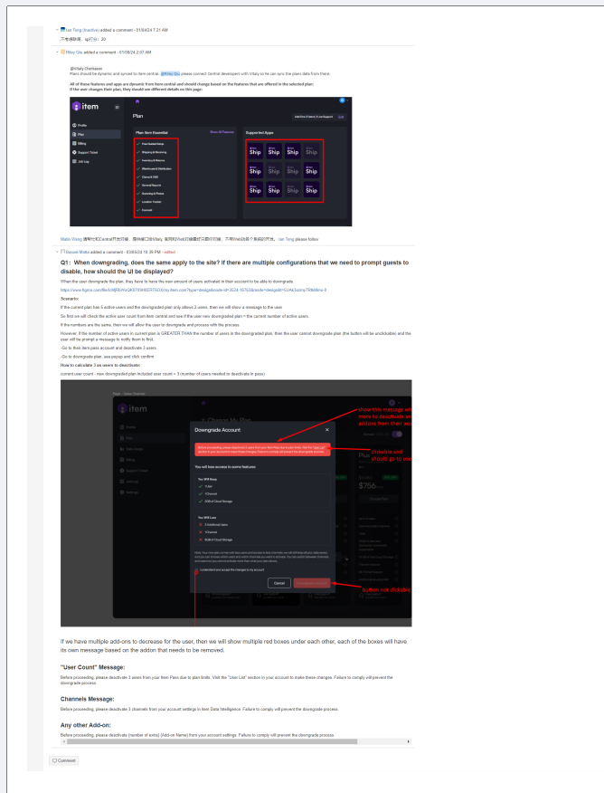
Task: Collapse Riley Qiu's comment from 01/08/24
Action: [57, 52]
